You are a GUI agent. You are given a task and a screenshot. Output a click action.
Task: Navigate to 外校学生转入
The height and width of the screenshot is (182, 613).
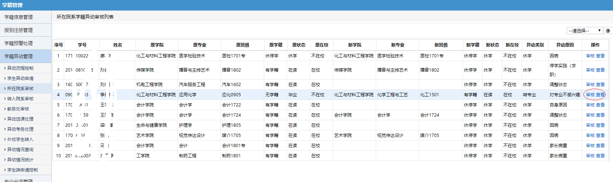click(x=20, y=139)
